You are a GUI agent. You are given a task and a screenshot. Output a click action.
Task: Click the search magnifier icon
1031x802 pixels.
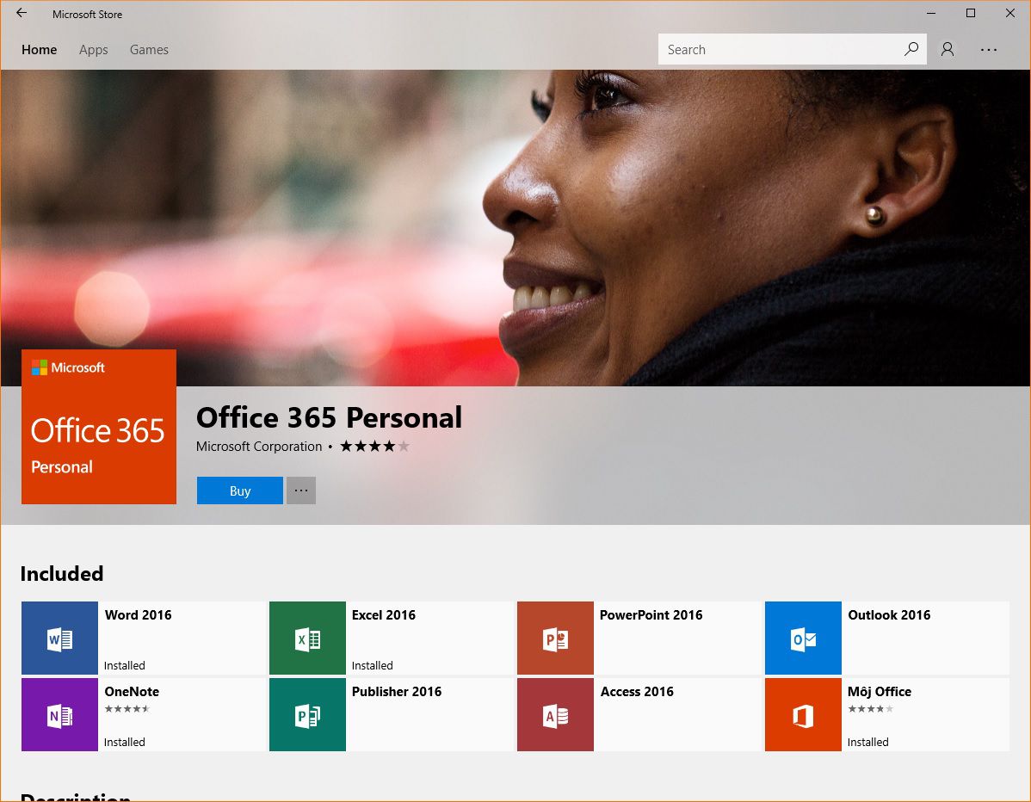[911, 49]
